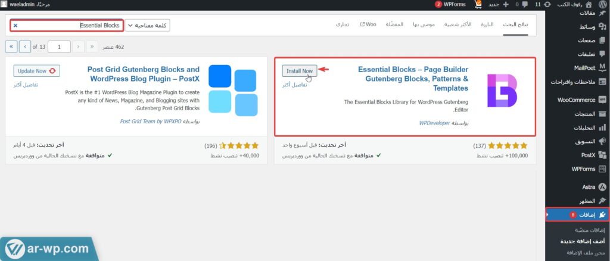The image size is (610, 261).
Task: Open التسويق marketing megaphone icon
Action: pos(602,141)
